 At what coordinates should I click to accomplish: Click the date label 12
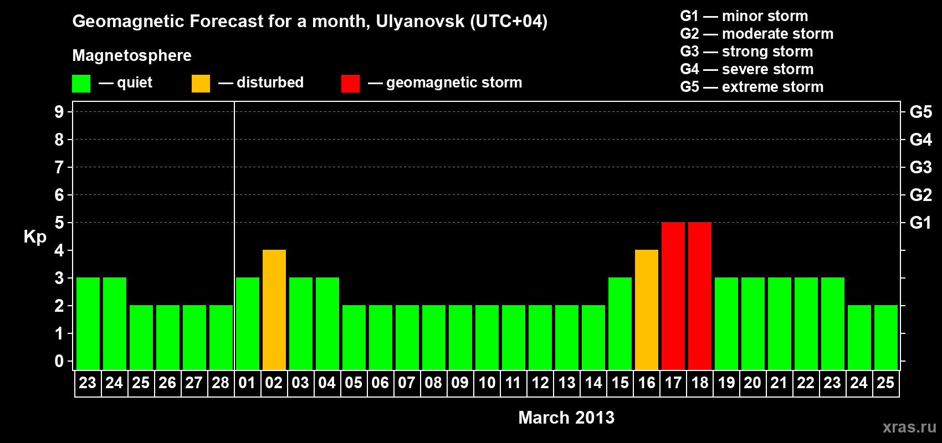[540, 383]
